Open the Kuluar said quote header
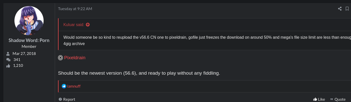 [x=74, y=25]
